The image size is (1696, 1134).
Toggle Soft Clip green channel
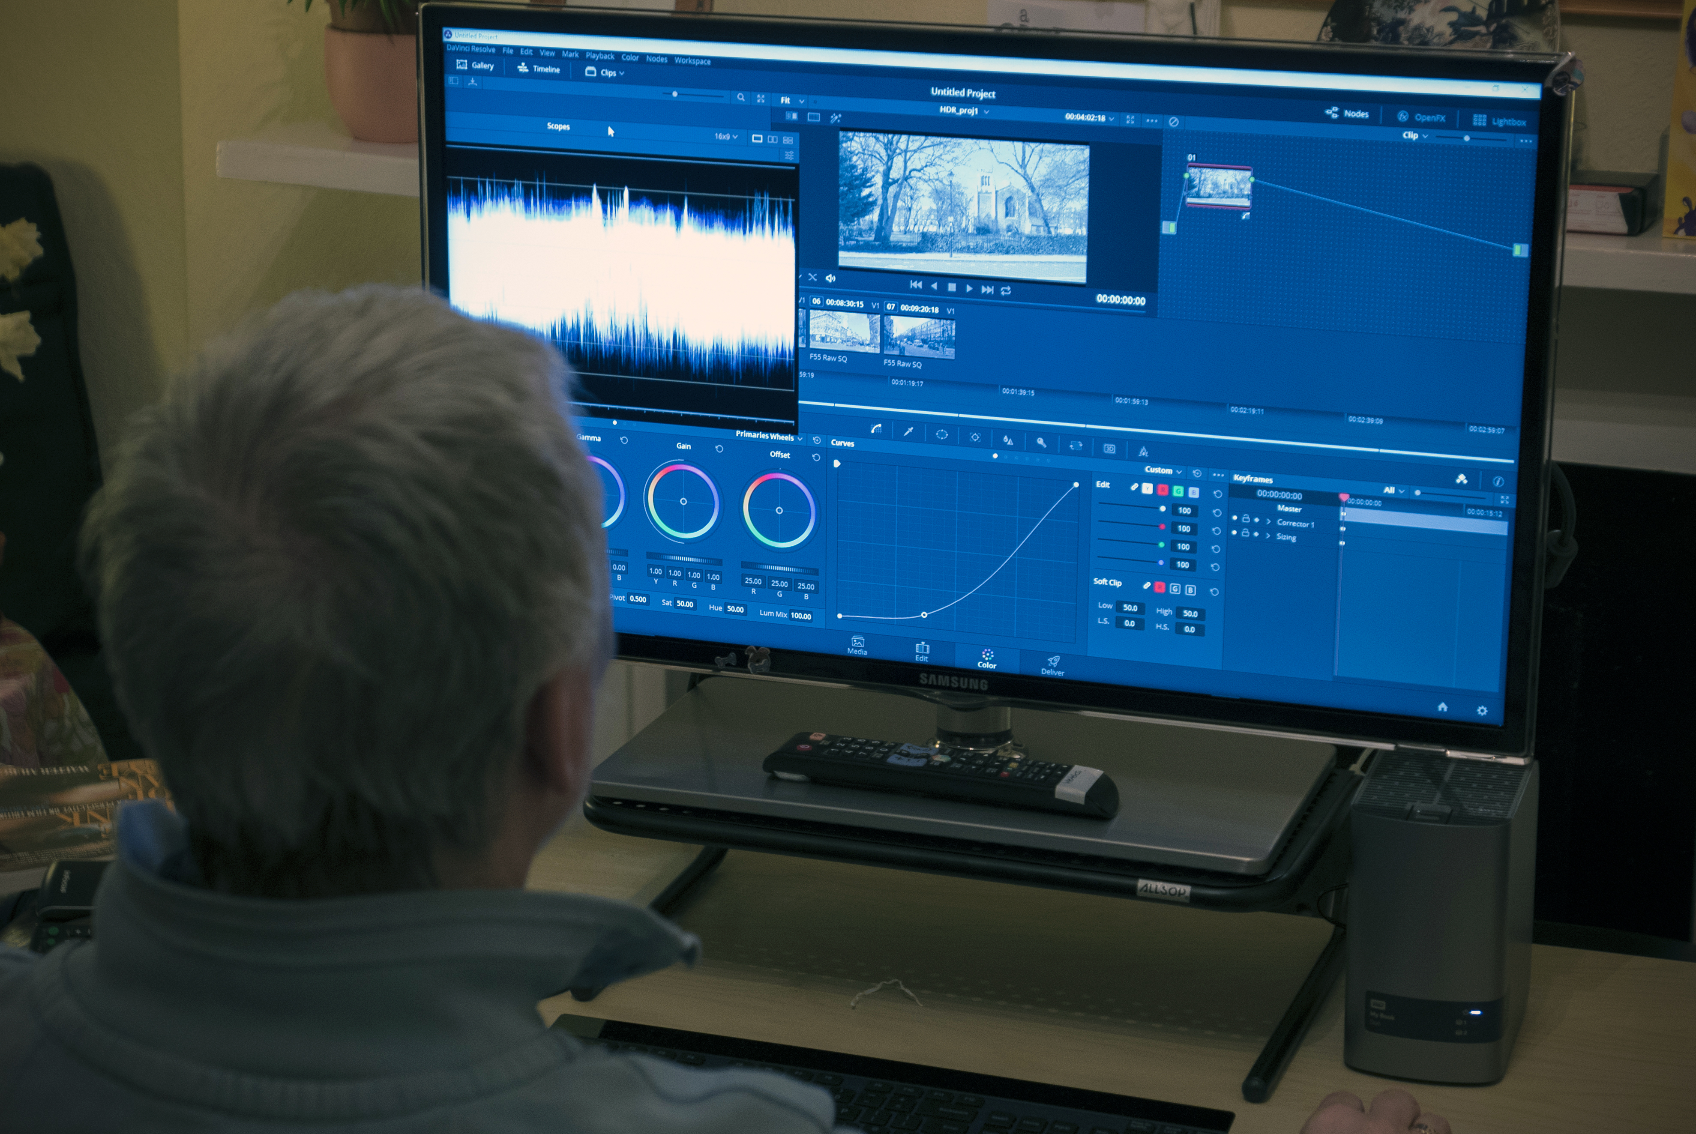tap(1175, 589)
